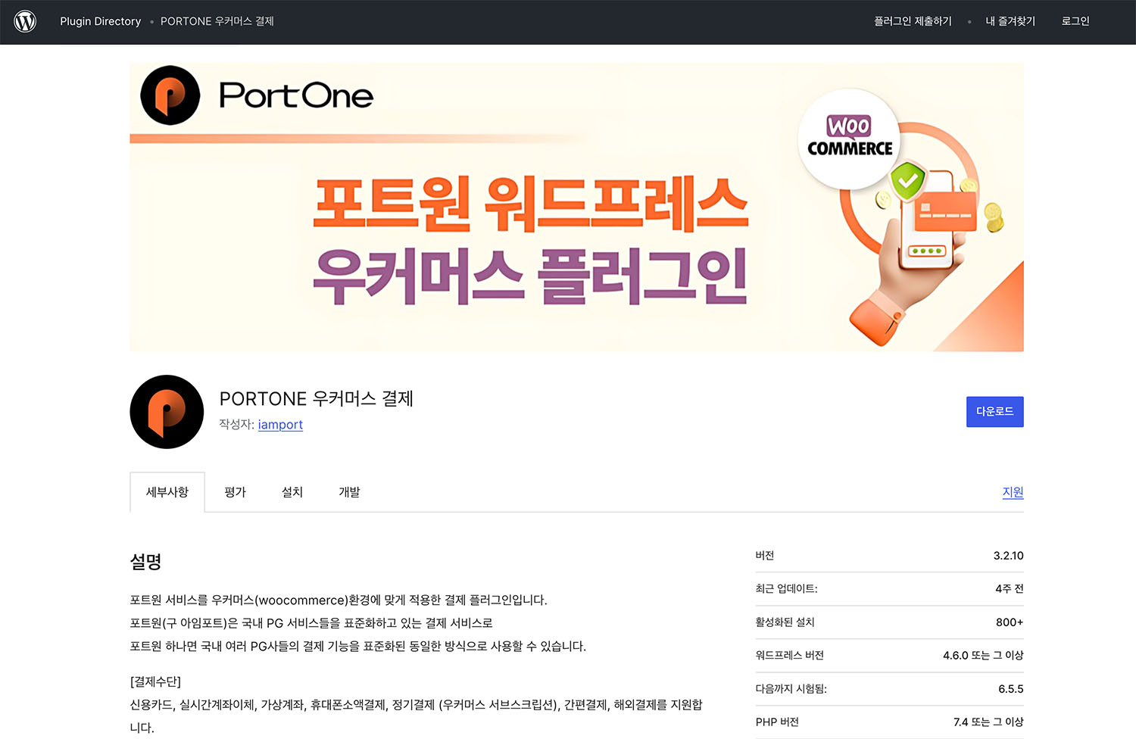Click the 최근 업데이트 value 4주 전
The height and width of the screenshot is (739, 1136).
(x=1010, y=589)
